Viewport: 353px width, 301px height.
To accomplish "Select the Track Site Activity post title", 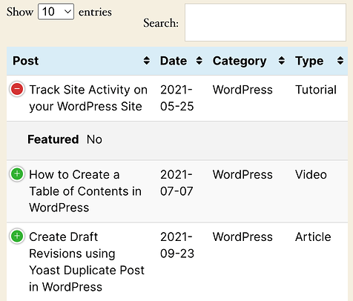I will pos(88,98).
